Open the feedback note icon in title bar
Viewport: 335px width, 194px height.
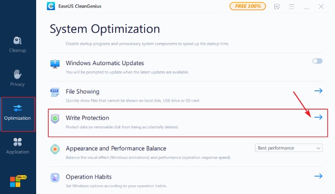[x=277, y=7]
